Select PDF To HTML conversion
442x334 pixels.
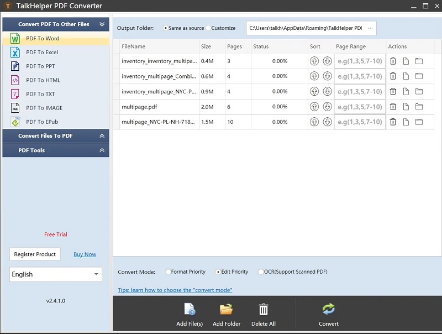click(x=56, y=80)
